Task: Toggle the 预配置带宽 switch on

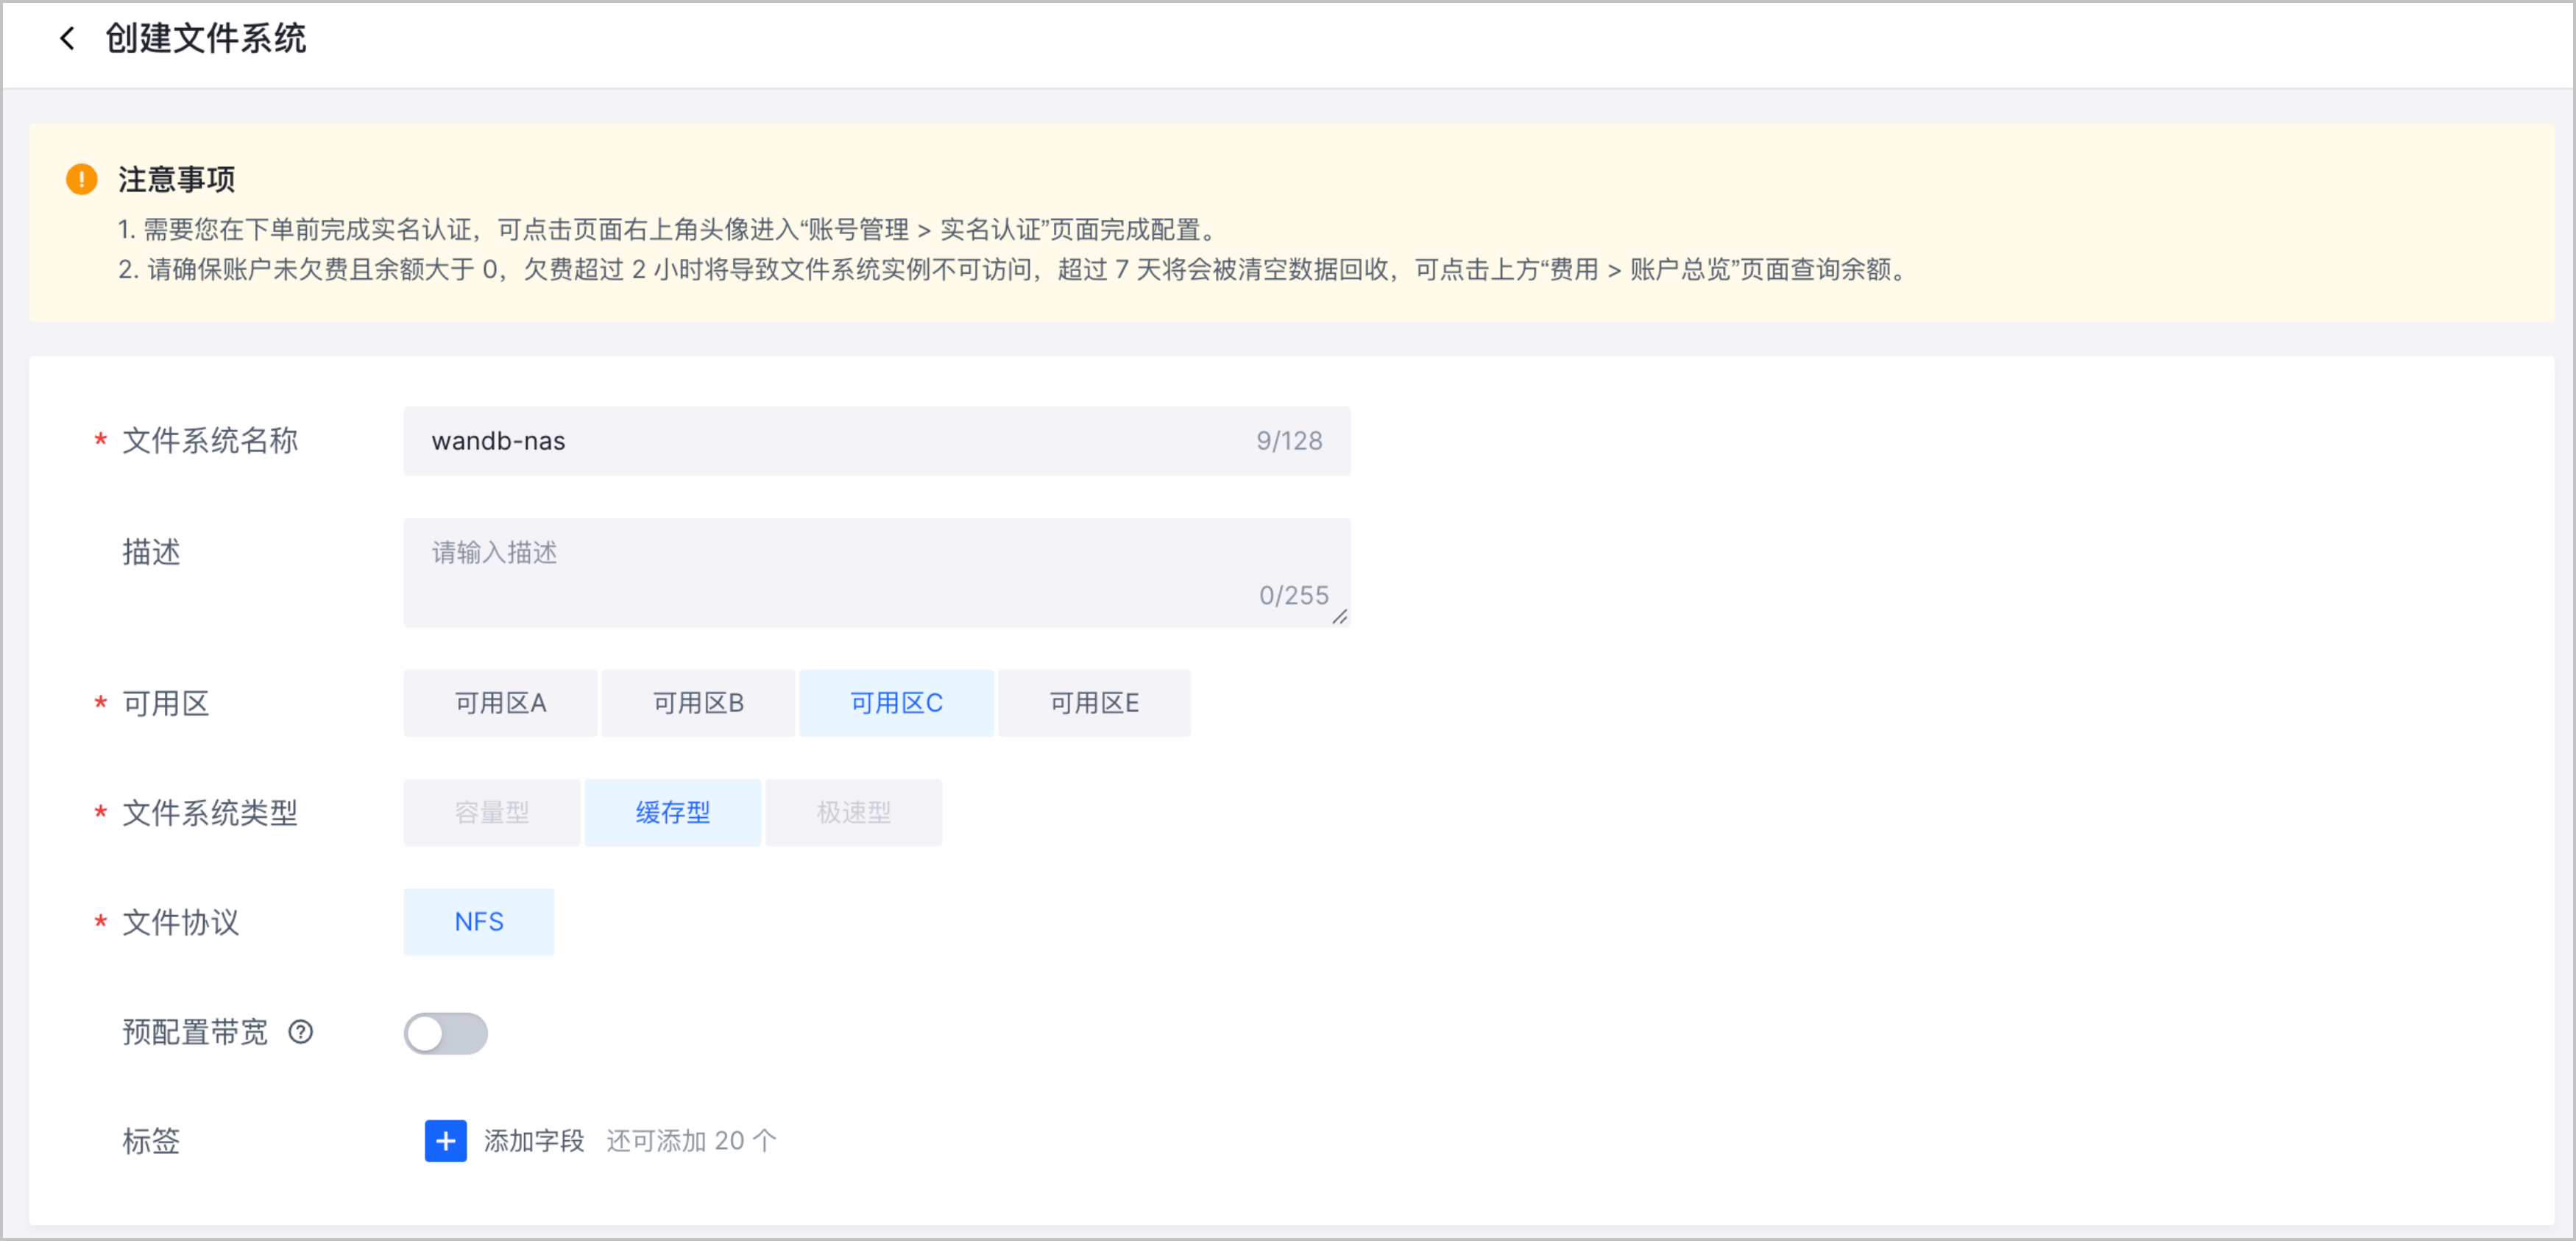Action: pyautogui.click(x=446, y=1033)
